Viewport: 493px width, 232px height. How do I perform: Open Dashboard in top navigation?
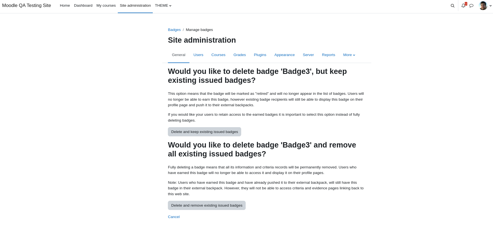tap(83, 6)
